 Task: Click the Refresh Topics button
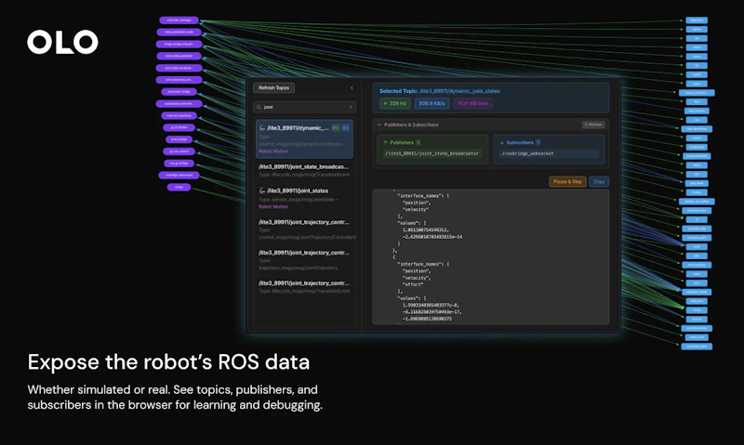pyautogui.click(x=273, y=87)
